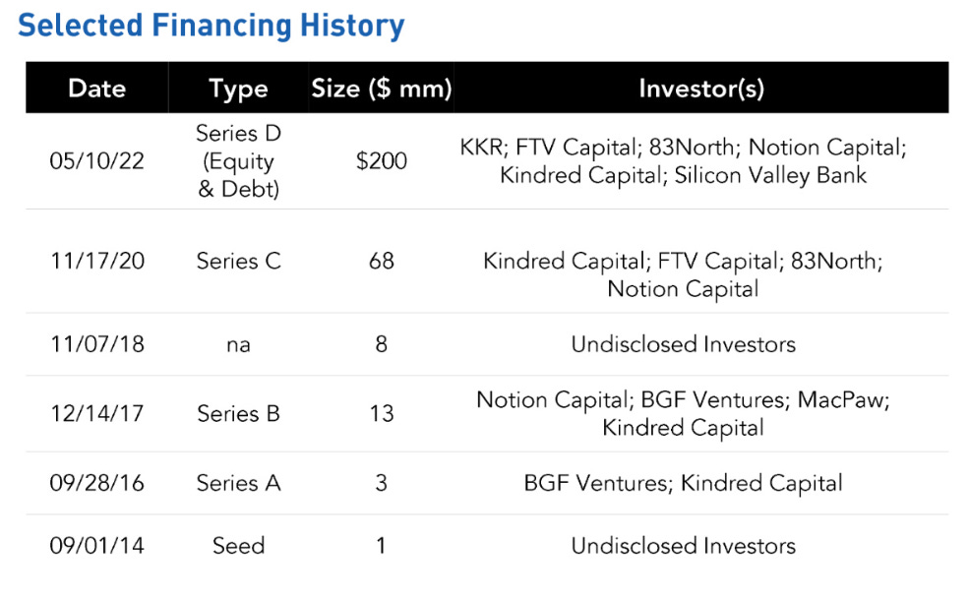Click the KKR; FTV Capital investors text

683,161
